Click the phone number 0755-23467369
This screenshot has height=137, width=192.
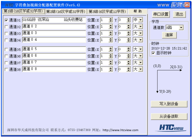coord(79,130)
